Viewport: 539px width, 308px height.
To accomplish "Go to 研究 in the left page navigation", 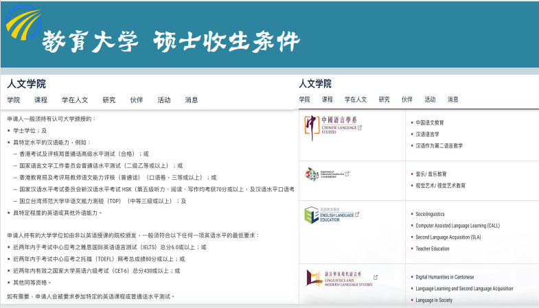I will pos(109,100).
